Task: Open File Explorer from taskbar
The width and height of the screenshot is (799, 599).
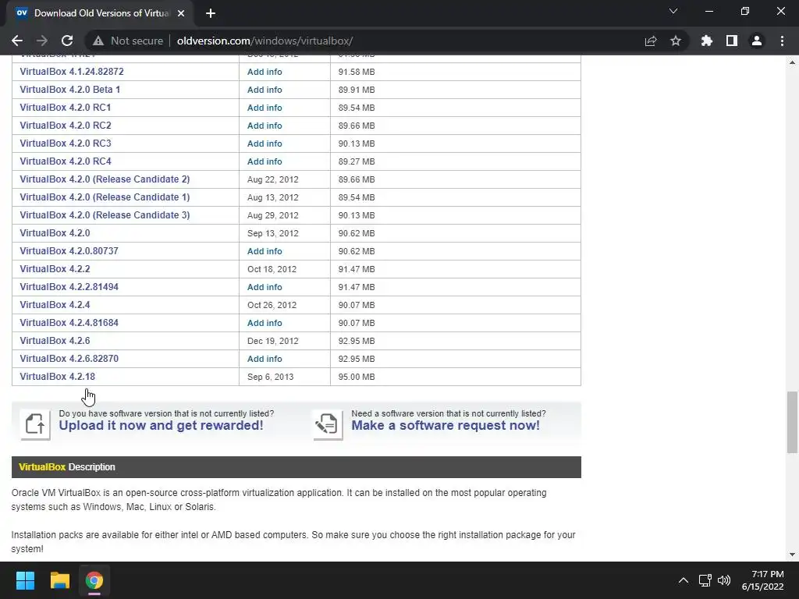Action: (x=59, y=580)
